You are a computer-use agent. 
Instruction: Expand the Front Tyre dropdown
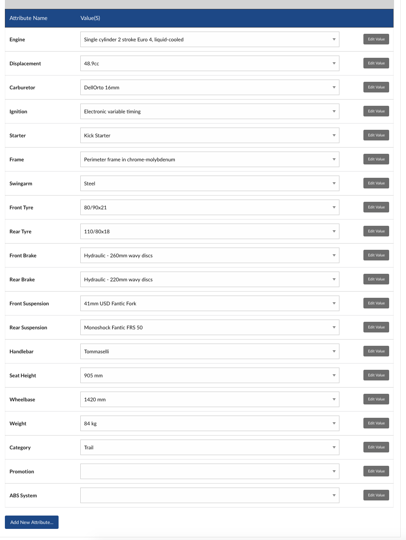pos(334,207)
